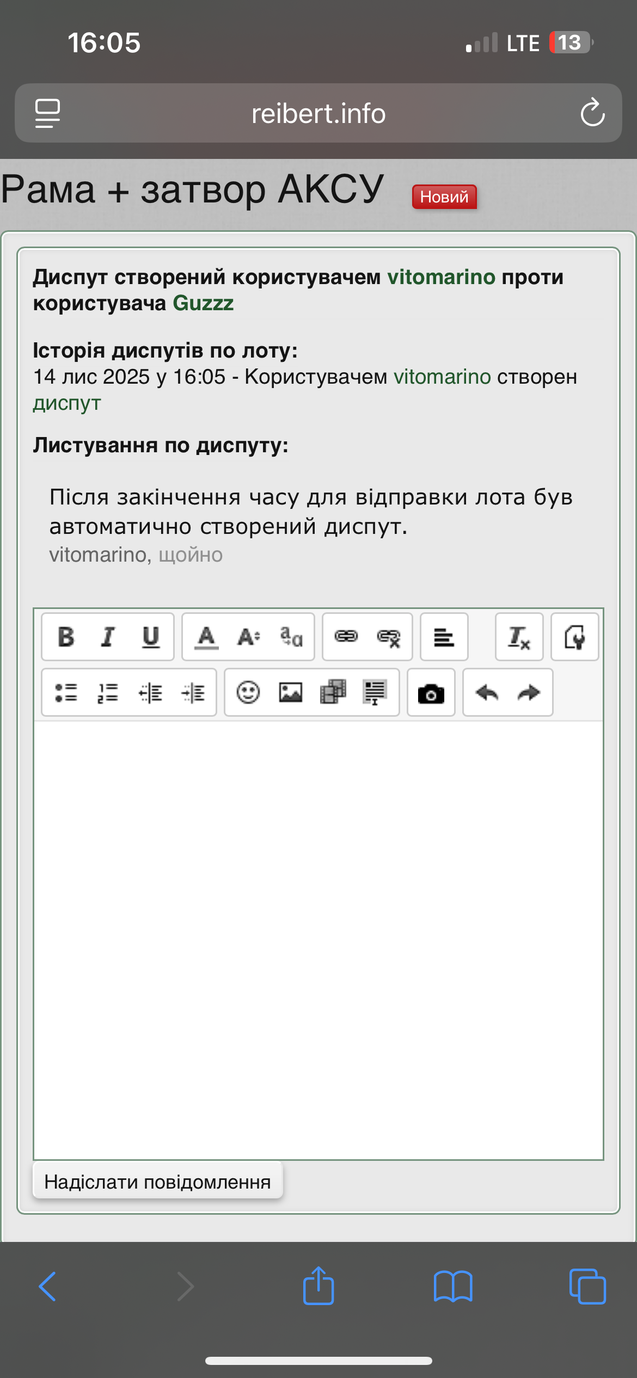Screen dimensions: 637x1378
Task: Open the first vitomarino profile link in the header
Action: click(441, 277)
